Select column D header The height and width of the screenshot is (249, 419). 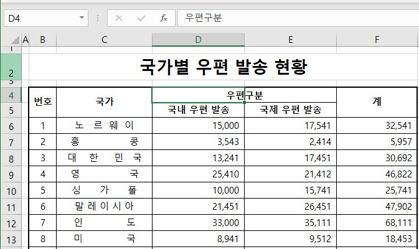click(x=198, y=40)
